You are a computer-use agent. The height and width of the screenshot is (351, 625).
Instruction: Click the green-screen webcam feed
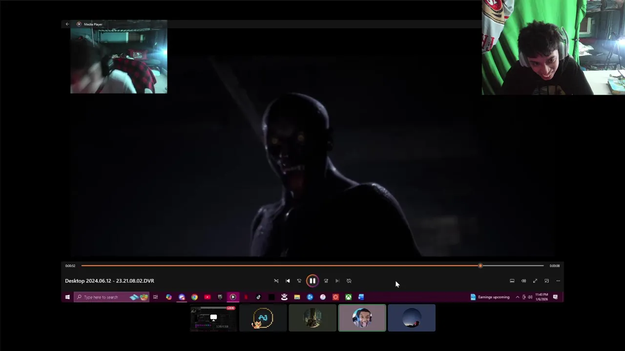(x=553, y=47)
